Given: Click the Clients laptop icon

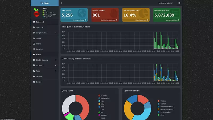Looking at the screenshot, I should click(34, 44).
